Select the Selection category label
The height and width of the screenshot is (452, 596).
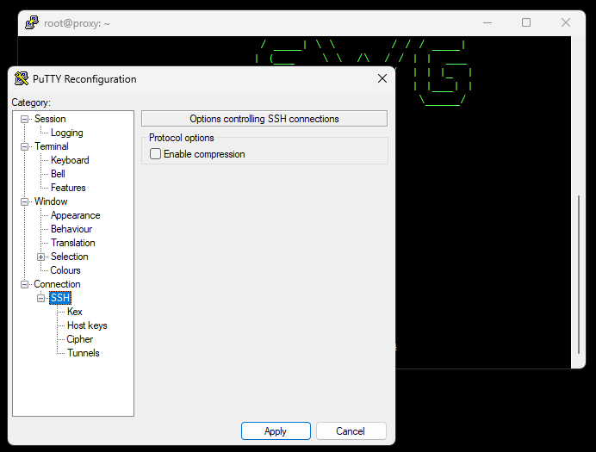(x=70, y=257)
